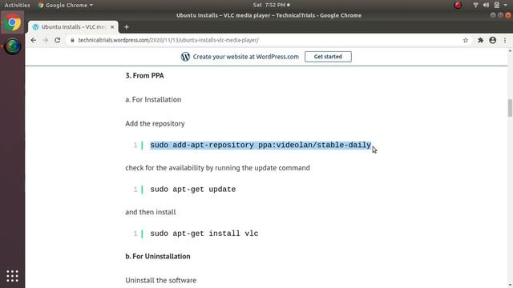Viewport: 513px width, 288px height.
Task: Open Create your website at WordPress.com link
Action: coord(246,57)
